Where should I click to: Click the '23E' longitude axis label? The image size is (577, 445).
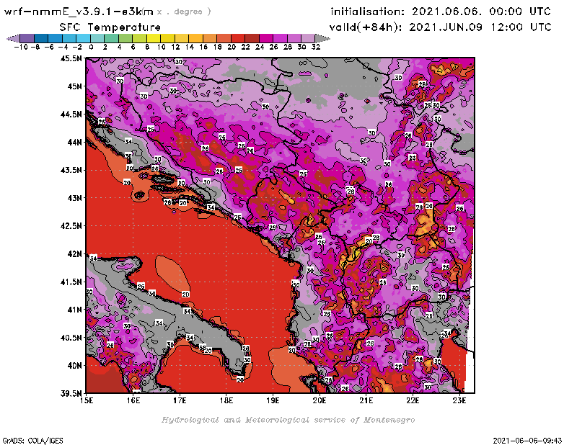[x=459, y=400]
